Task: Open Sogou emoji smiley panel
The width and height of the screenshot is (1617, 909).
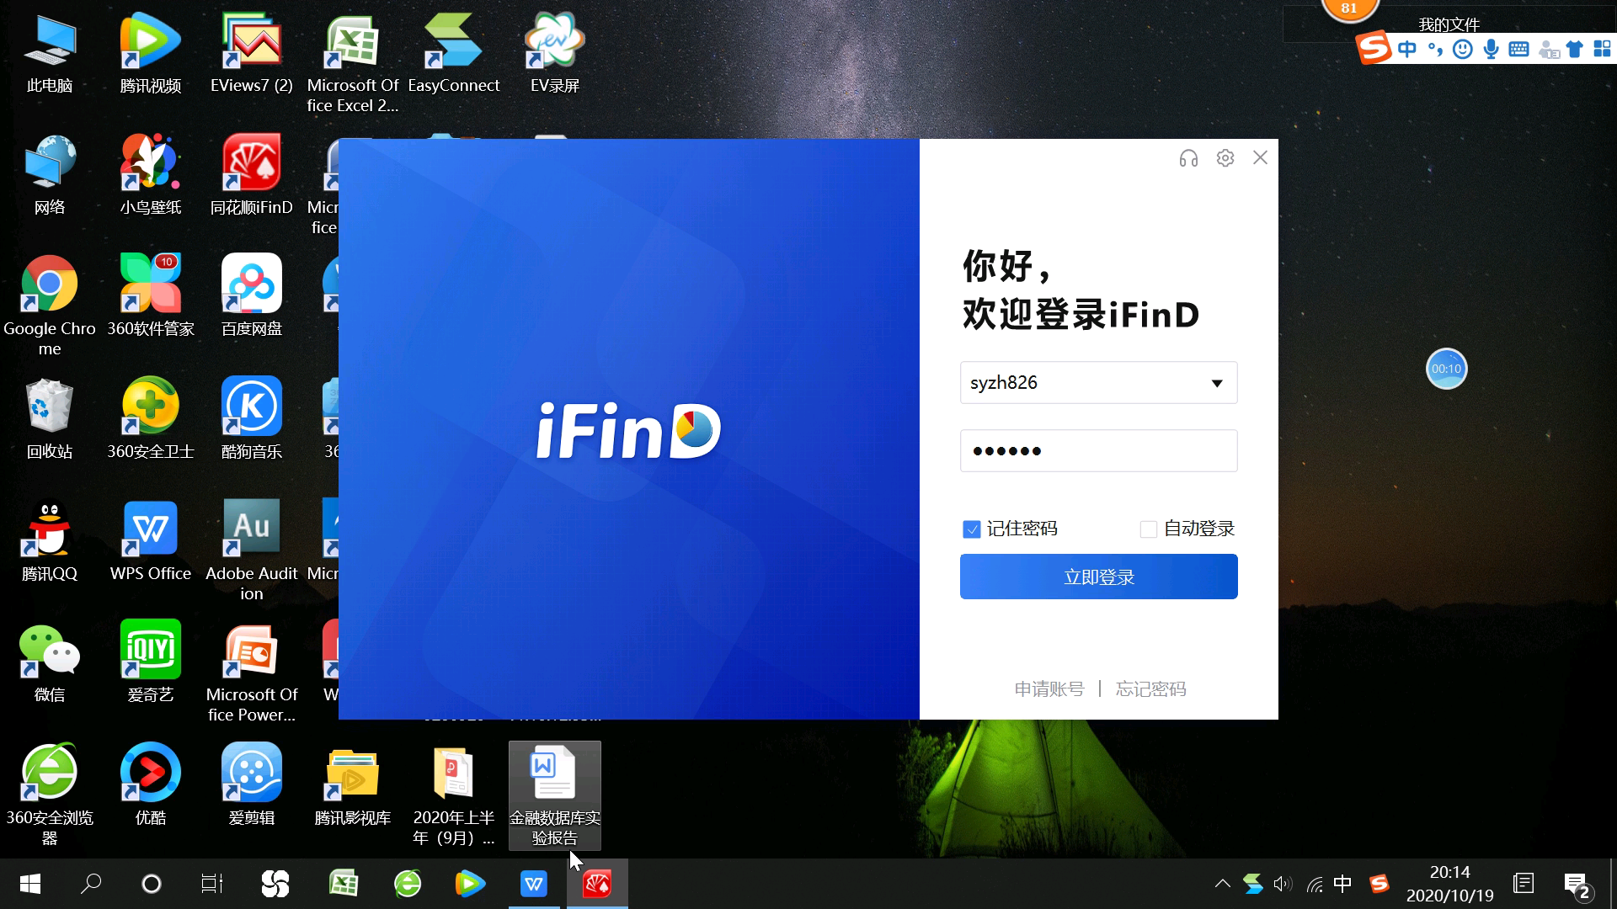Action: click(x=1463, y=50)
